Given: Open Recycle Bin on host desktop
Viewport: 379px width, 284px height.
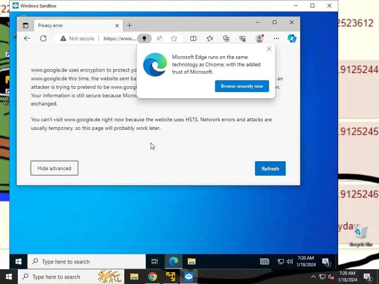Looking at the screenshot, I should [360, 235].
